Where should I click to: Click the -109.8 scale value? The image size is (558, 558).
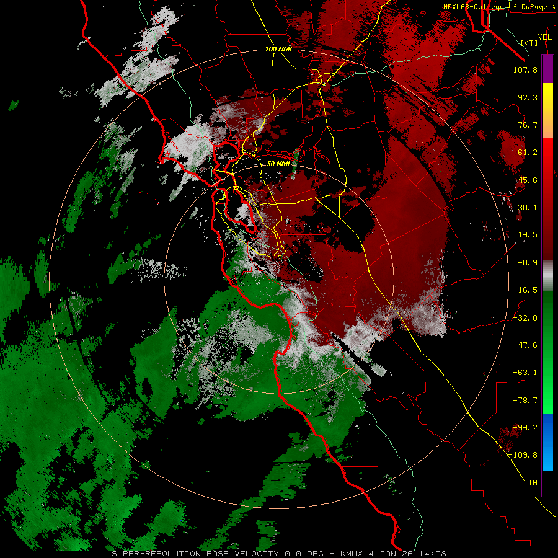523,455
